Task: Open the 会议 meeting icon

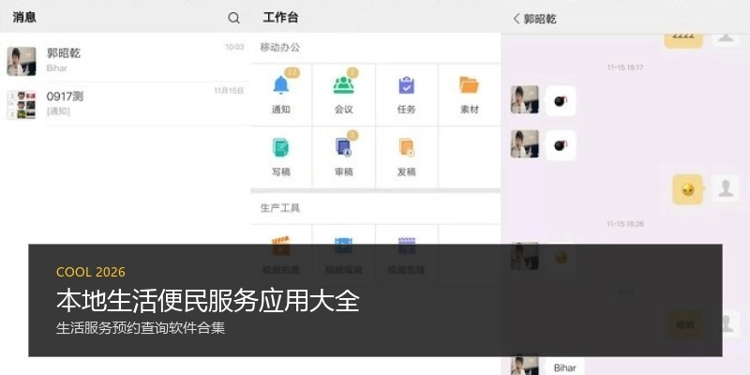Action: [x=343, y=85]
